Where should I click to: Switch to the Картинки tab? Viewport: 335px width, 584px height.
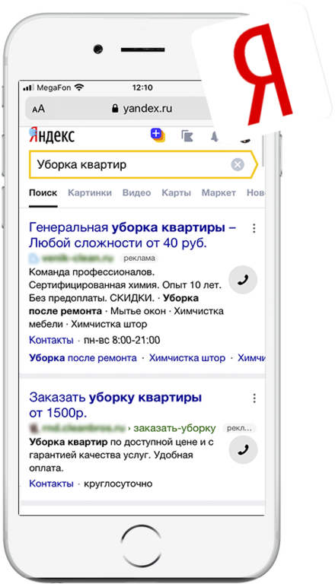[90, 193]
